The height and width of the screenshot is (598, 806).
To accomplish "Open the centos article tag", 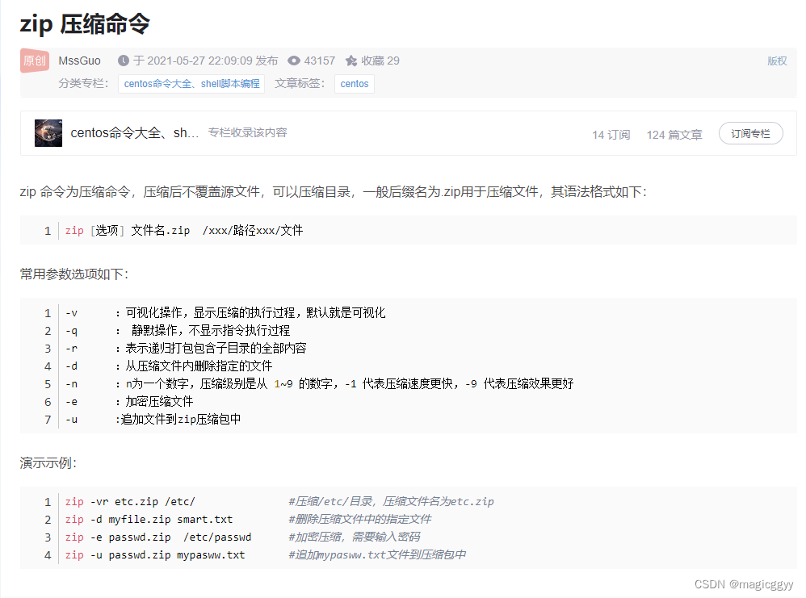I will [x=354, y=83].
